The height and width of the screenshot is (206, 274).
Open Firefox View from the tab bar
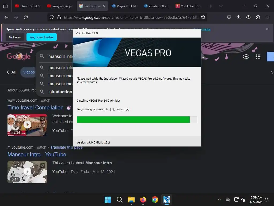[x=5, y=6]
